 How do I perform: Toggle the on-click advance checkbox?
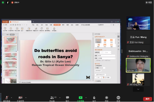pyautogui.click(x=96, y=65)
